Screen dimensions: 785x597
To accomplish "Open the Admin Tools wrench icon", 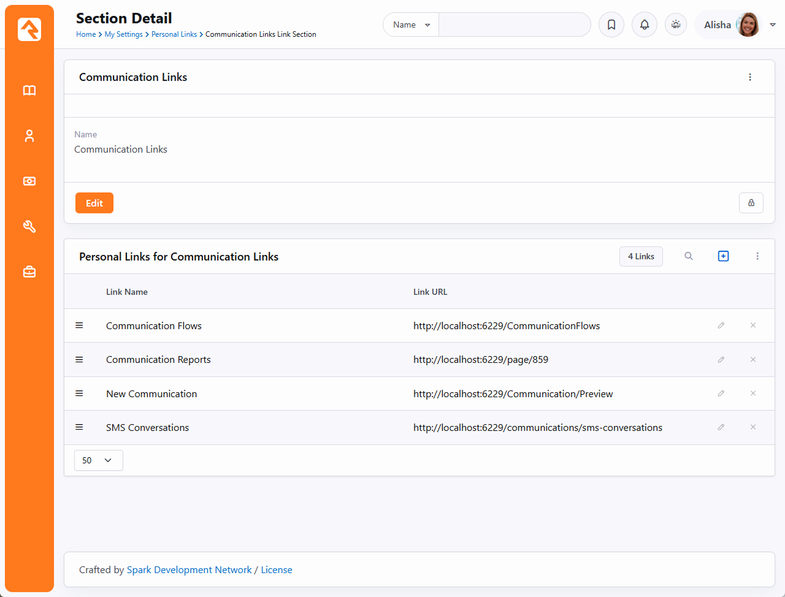I will [29, 227].
